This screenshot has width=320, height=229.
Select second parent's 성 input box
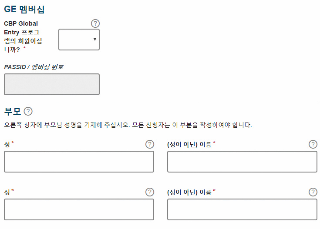(x=79, y=209)
